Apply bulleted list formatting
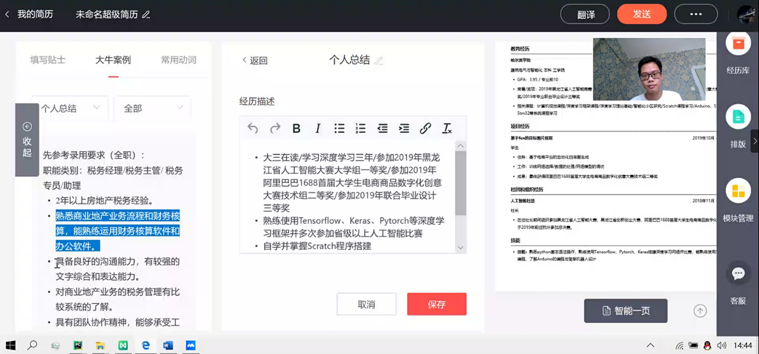Screen dimensions: 759x354 [x=339, y=128]
